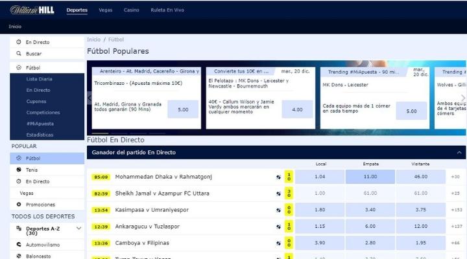The height and width of the screenshot is (259, 467).
Task: Open Ankaragucu v Tuzlaspor match
Action: [147, 227]
